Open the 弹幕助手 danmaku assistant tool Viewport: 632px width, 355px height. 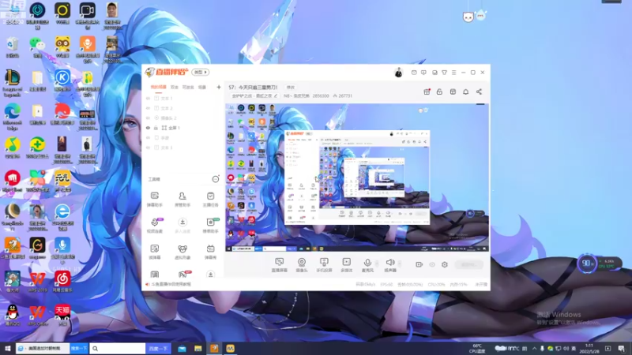click(154, 200)
